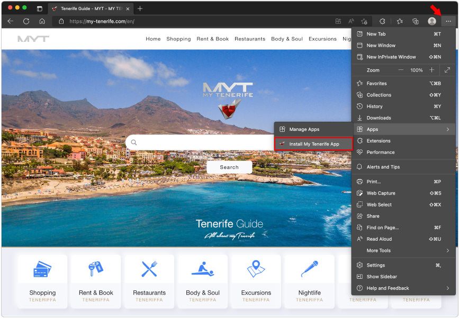Open the Collections icon in the toolbar
Viewport: 459px width, 318px height.
tap(416, 21)
